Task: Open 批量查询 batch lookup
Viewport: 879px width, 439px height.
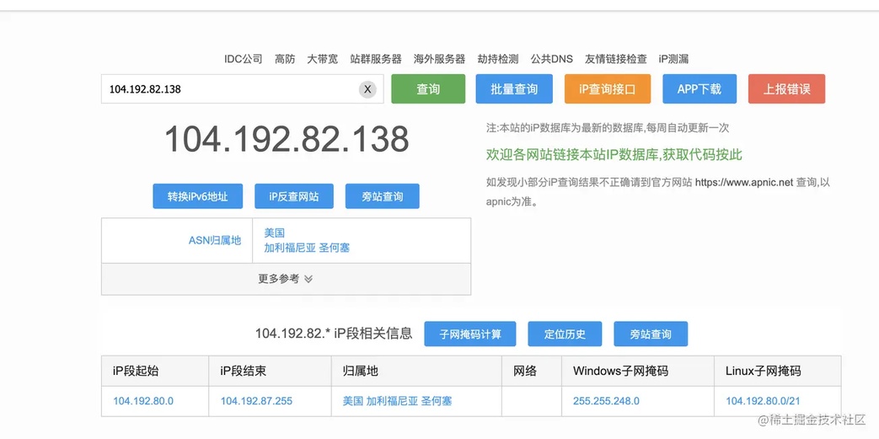Action: click(x=514, y=88)
